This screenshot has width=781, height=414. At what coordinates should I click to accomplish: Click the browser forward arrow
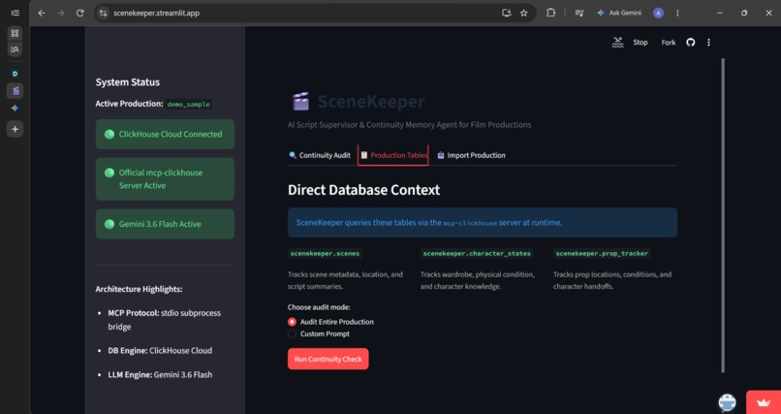click(61, 13)
